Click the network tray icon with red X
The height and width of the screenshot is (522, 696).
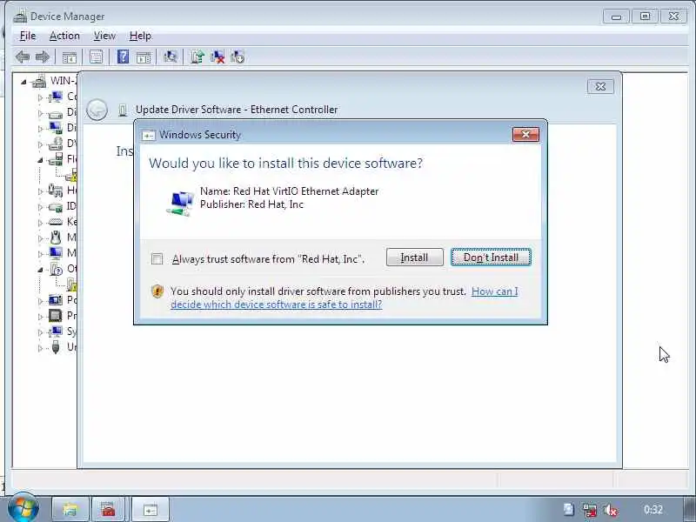pos(590,510)
